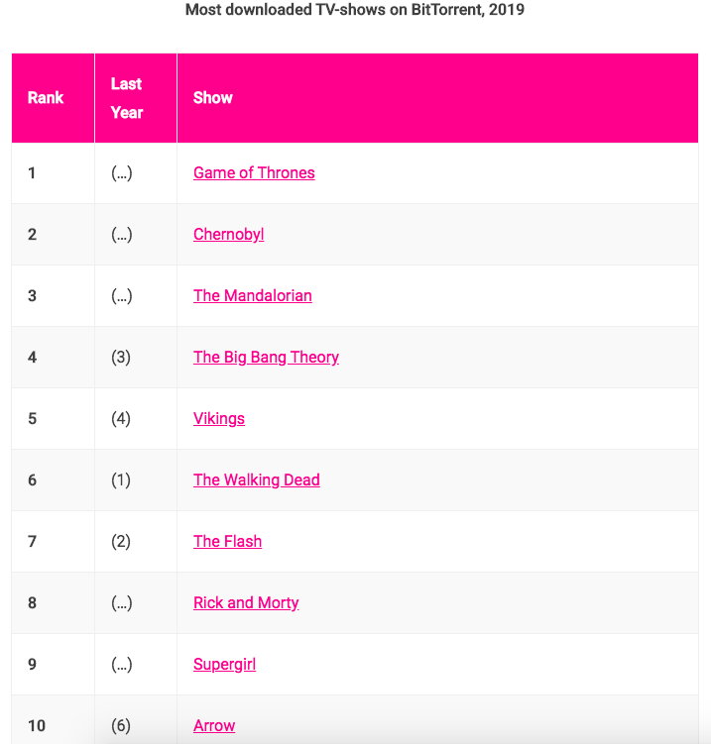Click the Rank column header

tap(46, 98)
